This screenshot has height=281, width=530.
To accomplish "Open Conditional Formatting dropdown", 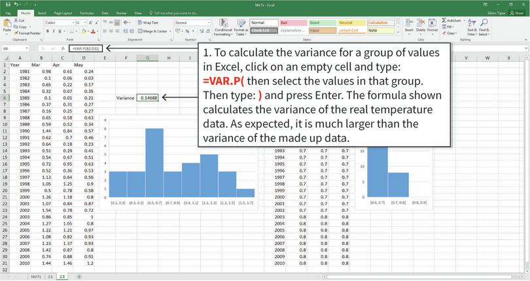I will point(223,27).
